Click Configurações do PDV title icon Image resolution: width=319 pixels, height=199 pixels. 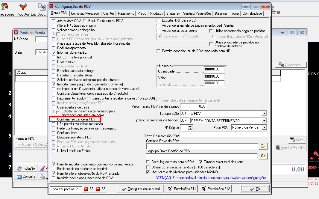(x=51, y=7)
